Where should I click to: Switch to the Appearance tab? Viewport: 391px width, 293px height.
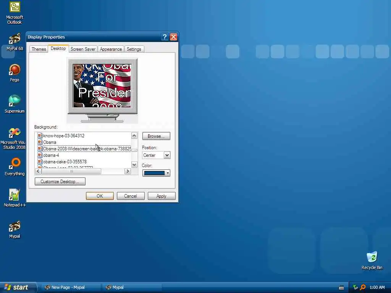(111, 49)
